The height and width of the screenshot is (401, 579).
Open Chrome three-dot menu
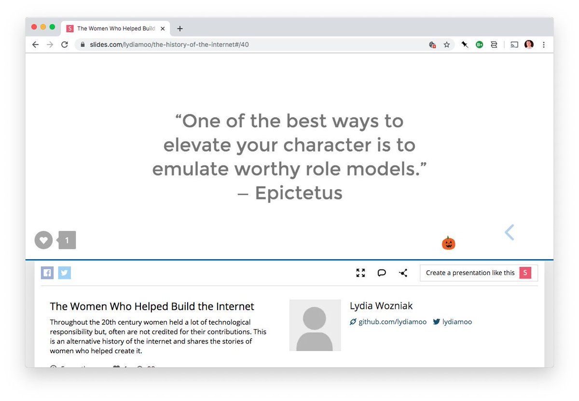[544, 44]
